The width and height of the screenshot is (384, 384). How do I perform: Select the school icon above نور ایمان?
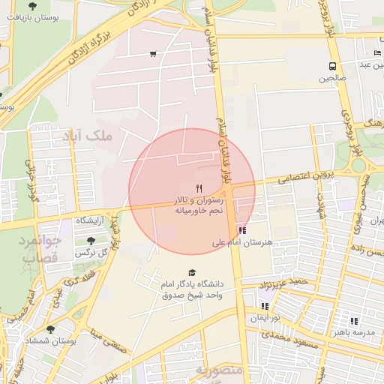265,306
